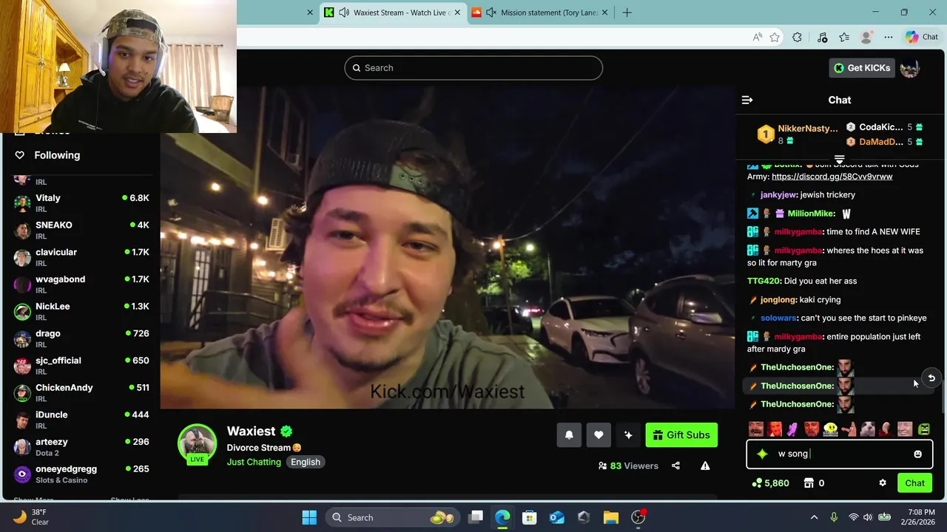947x532 pixels.
Task: Click Waxiest streamer avatar with LIVE badge
Action: [197, 444]
